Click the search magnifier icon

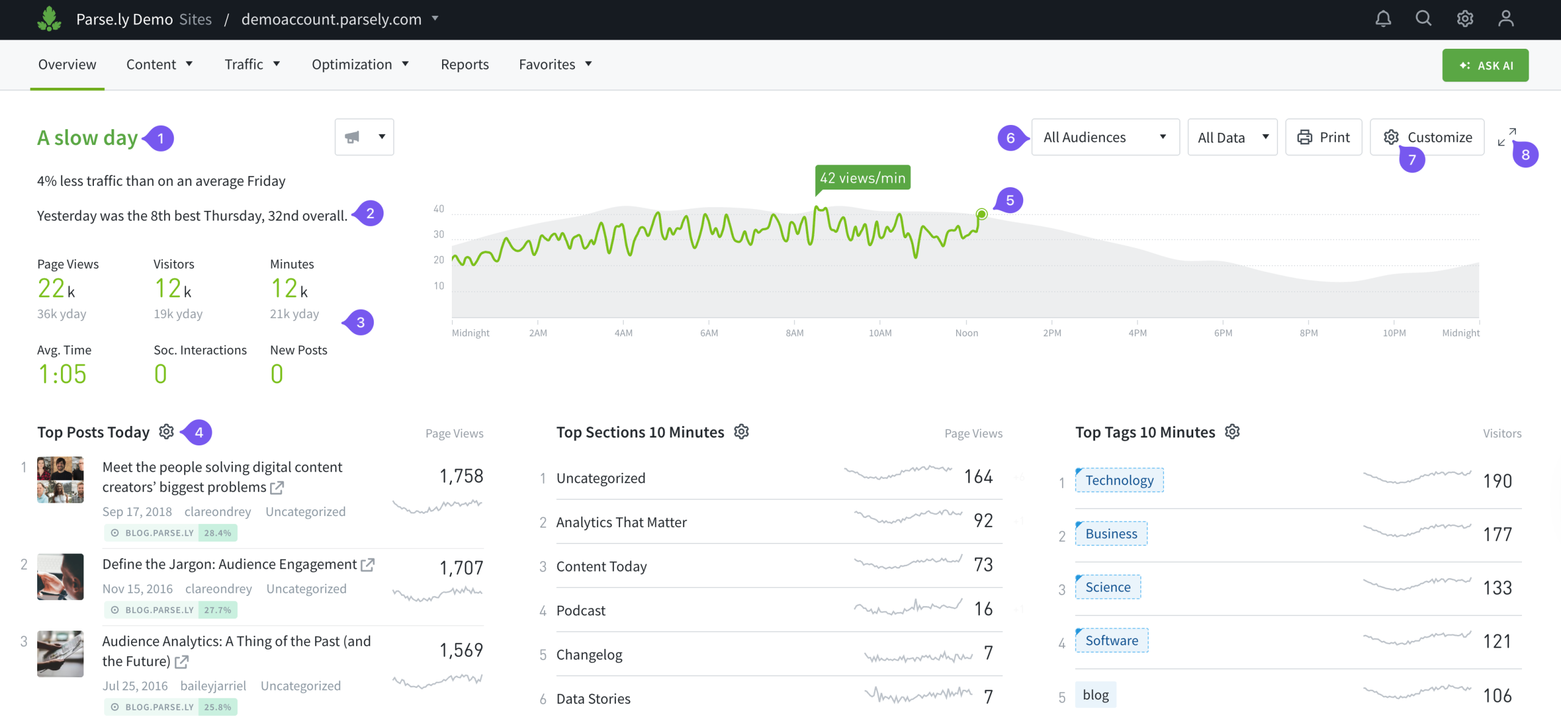point(1423,19)
